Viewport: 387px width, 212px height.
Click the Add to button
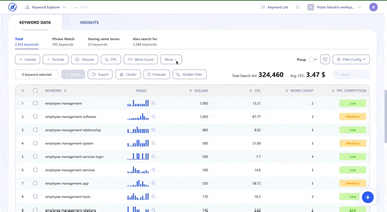pyautogui.click(x=73, y=74)
